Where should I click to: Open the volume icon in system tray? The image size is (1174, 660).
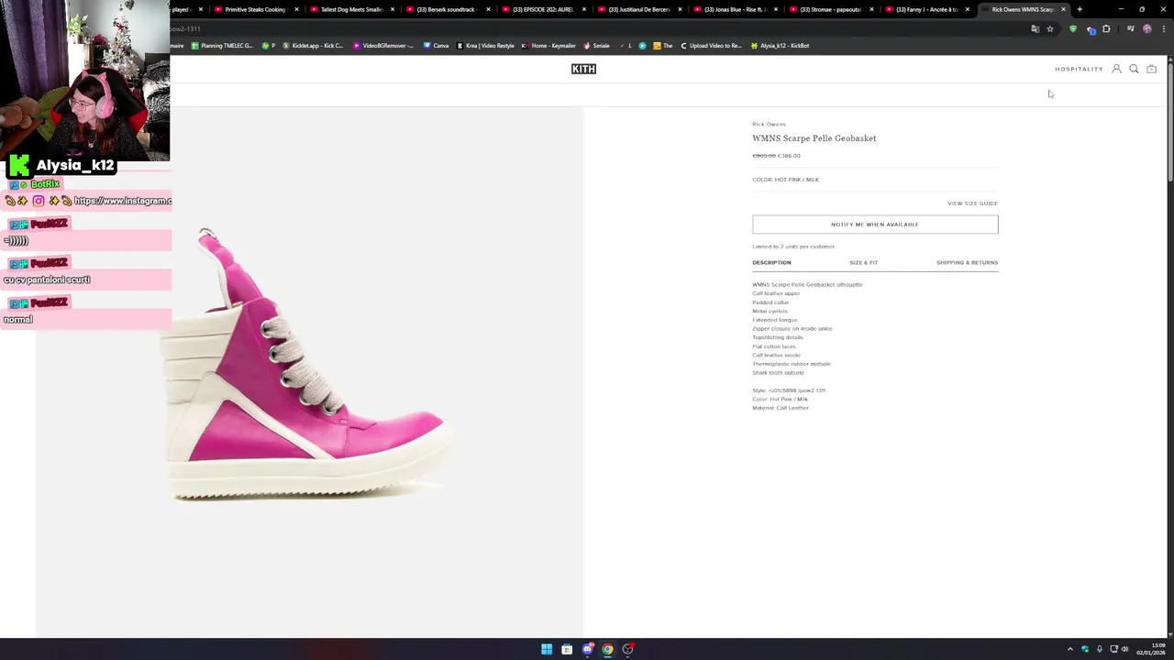point(1125,649)
